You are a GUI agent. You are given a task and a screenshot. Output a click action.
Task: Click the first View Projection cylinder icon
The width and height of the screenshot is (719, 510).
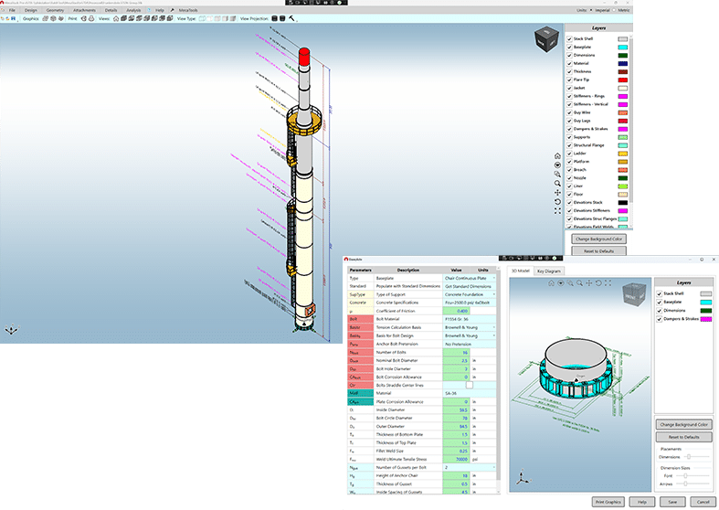[274, 18]
